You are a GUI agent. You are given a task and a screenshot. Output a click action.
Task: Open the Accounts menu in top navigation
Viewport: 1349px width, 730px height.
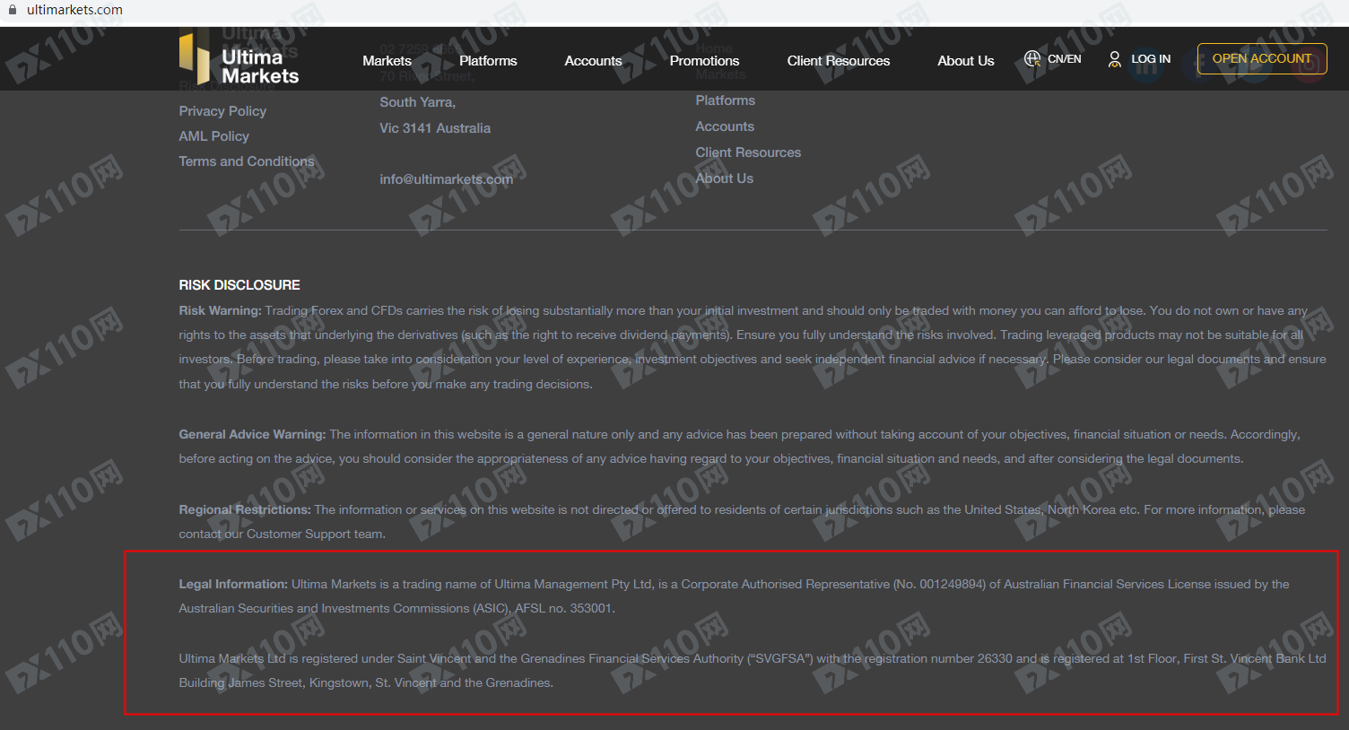pos(593,61)
